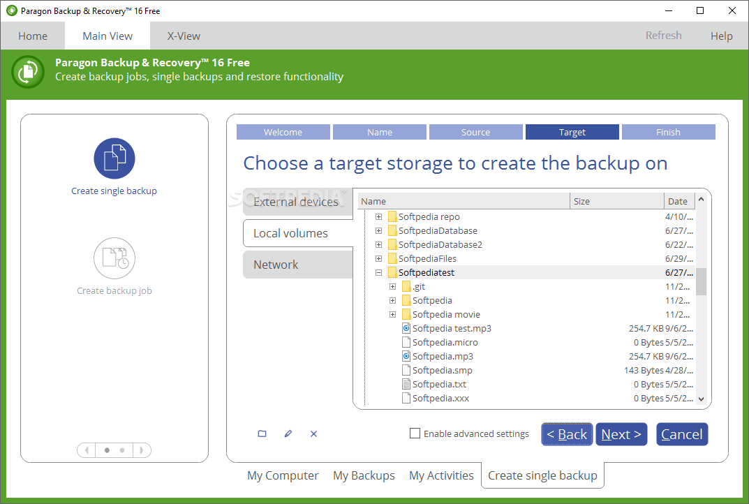Select the External devices storage category
Viewport: 749px width, 504px height.
coord(298,202)
